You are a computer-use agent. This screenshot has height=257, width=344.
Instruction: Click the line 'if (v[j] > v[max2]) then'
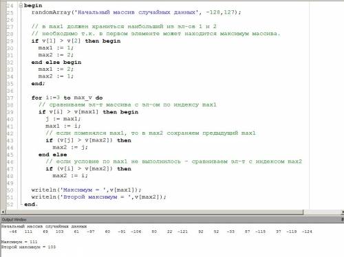pyautogui.click(x=88, y=140)
